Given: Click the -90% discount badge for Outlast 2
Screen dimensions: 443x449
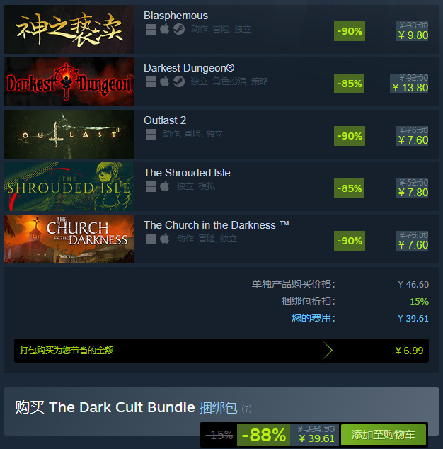Looking at the screenshot, I should [350, 136].
